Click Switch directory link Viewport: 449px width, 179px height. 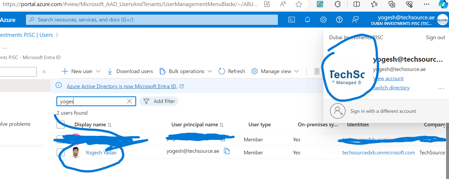pyautogui.click(x=391, y=88)
